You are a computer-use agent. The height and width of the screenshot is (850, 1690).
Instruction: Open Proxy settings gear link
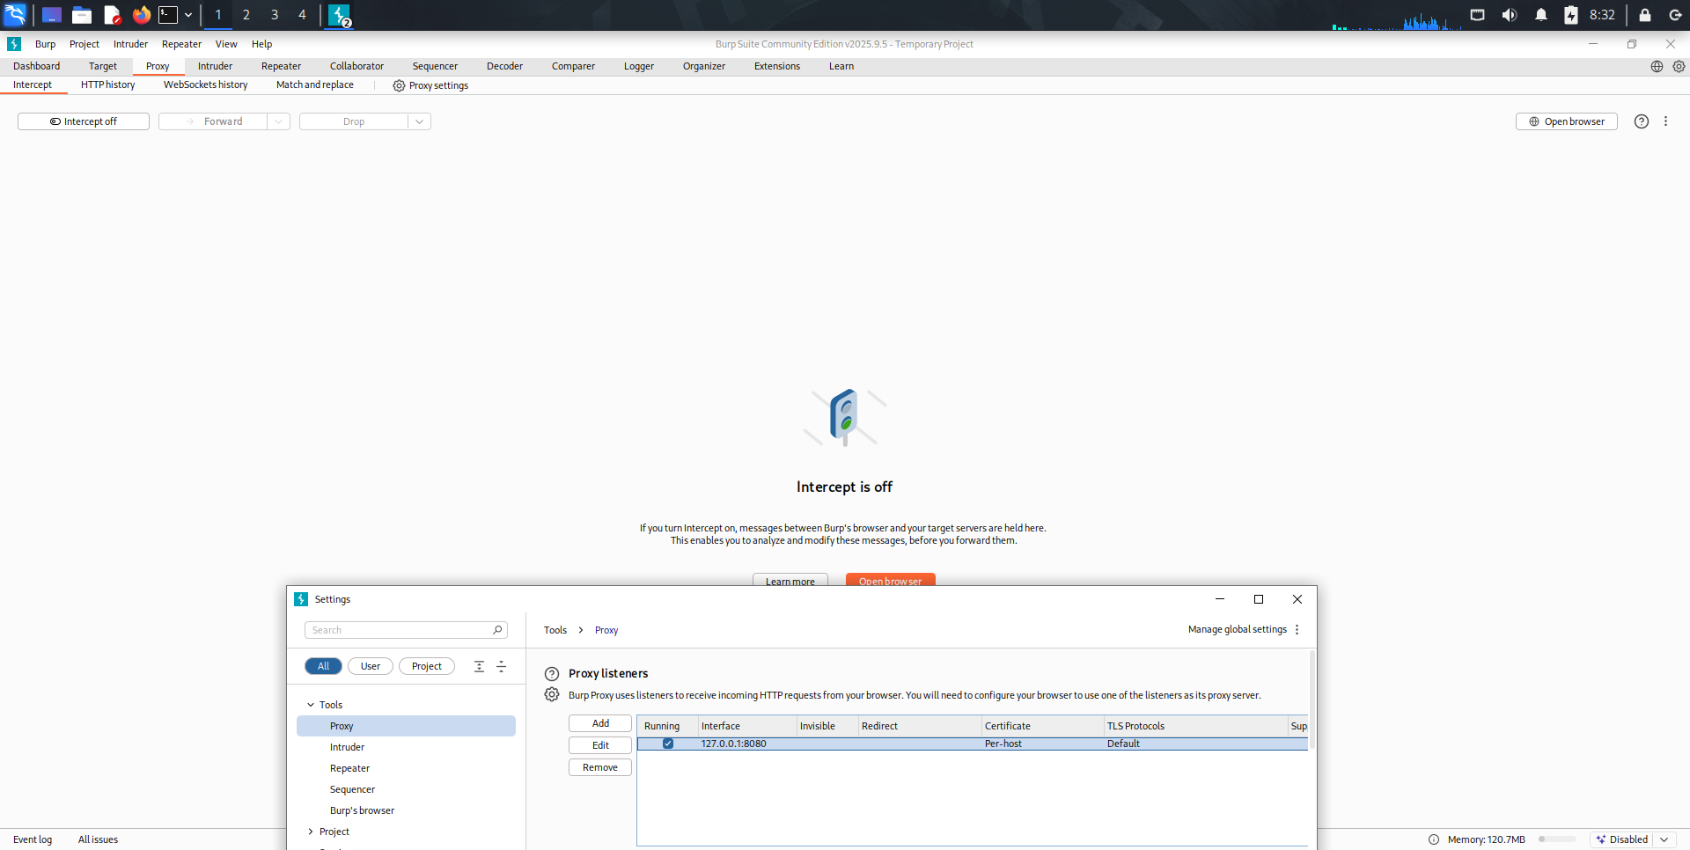430,85
